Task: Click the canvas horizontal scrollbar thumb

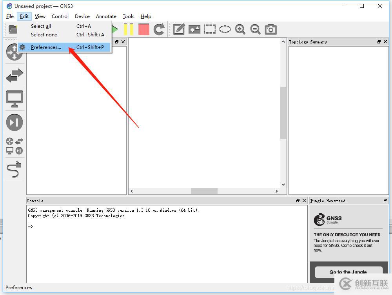Action: tap(204, 191)
